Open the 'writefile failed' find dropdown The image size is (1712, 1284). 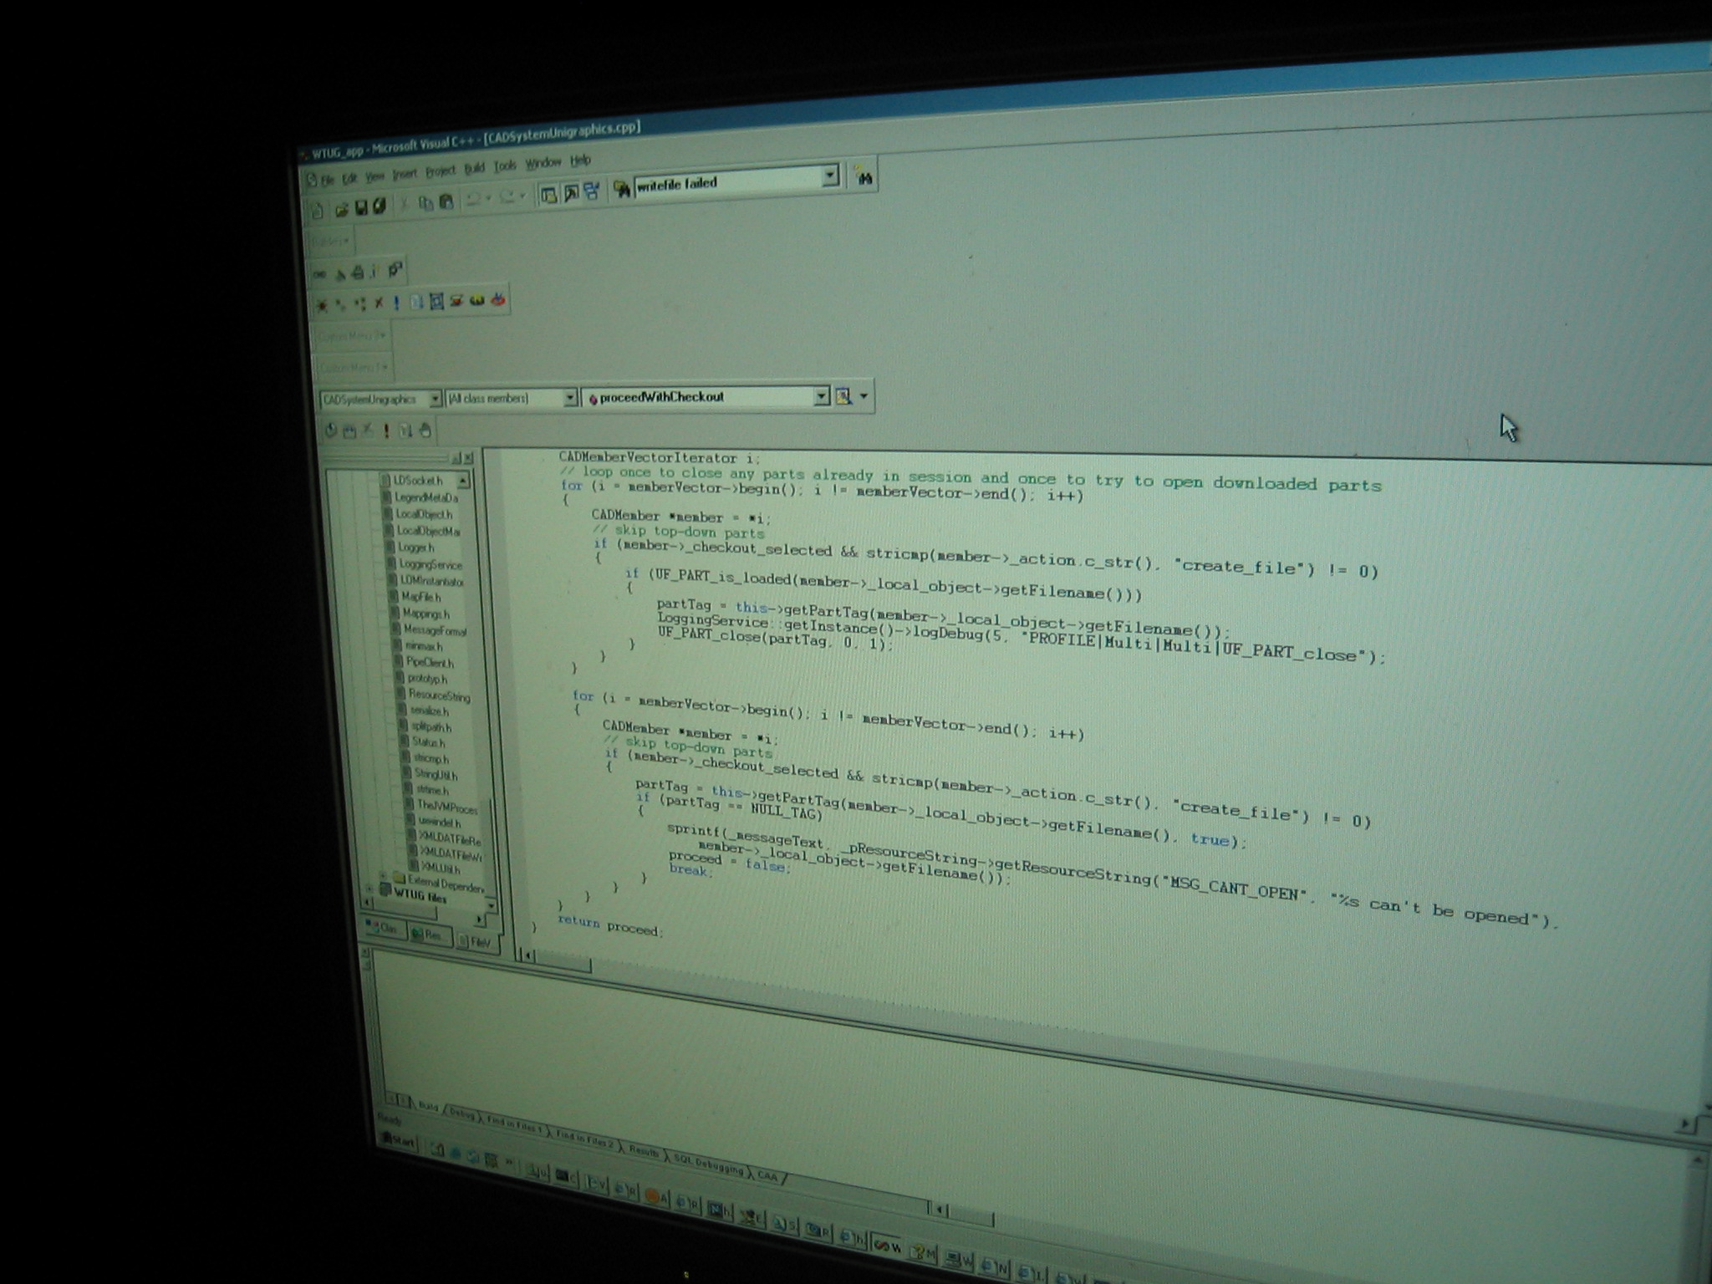(829, 175)
